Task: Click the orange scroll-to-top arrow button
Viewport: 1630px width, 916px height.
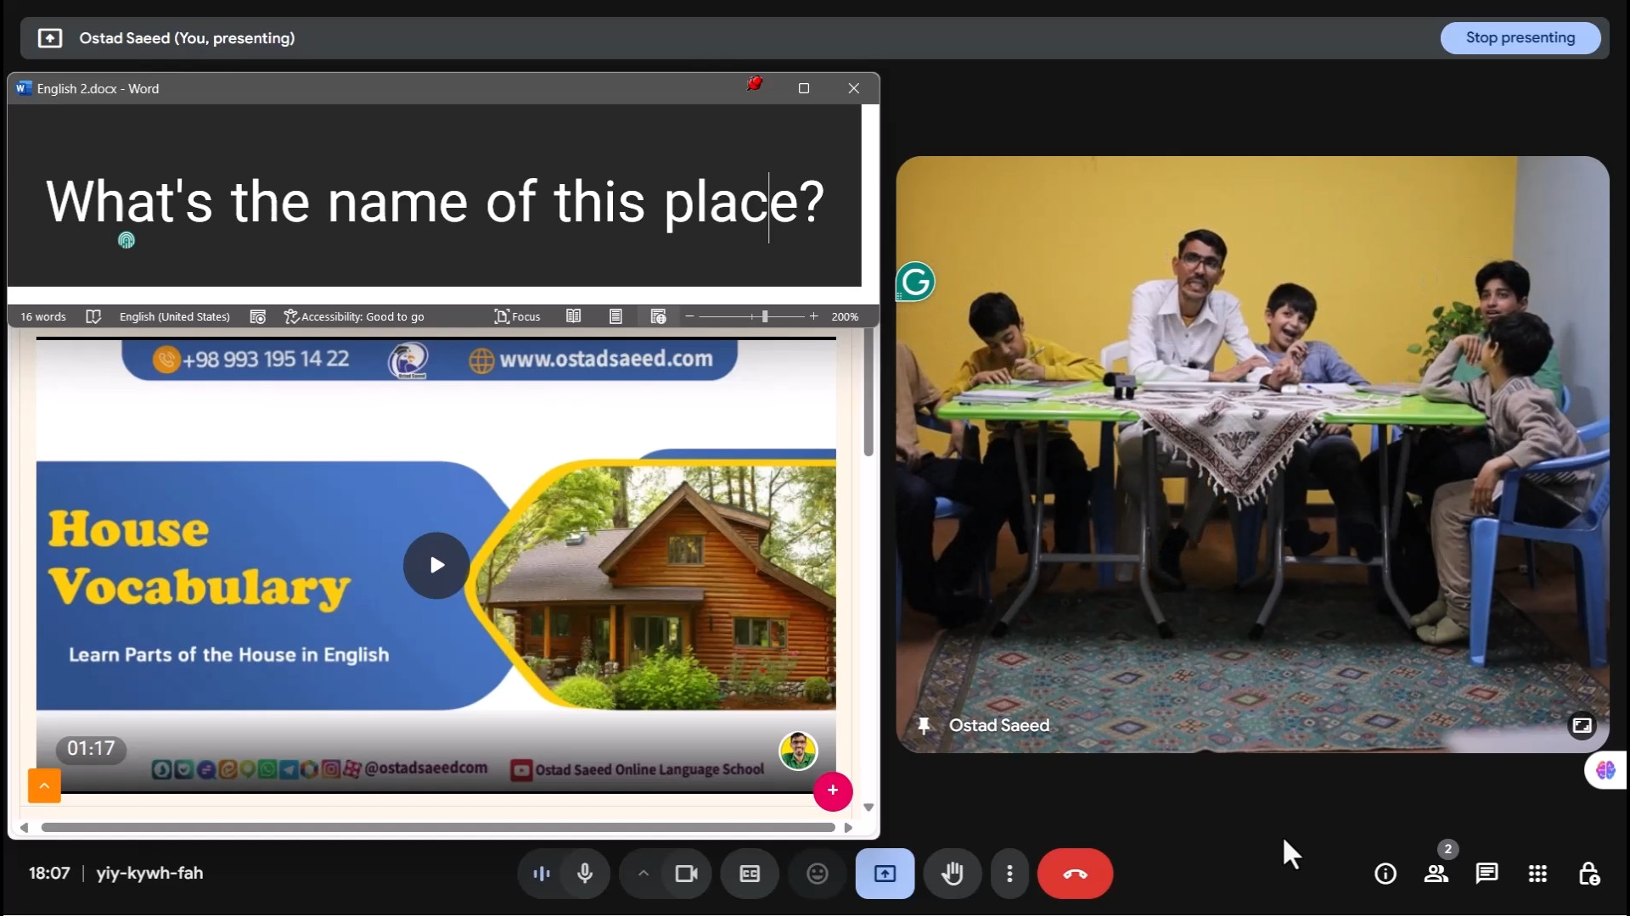Action: [44, 786]
